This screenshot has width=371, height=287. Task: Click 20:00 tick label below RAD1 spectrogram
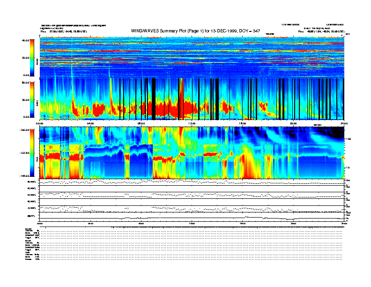coord(293,123)
